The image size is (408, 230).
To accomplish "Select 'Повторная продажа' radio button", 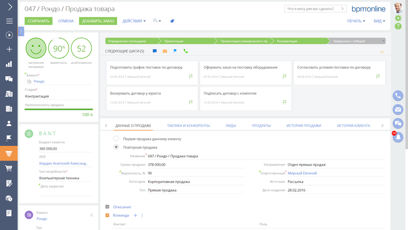I will click(116, 147).
